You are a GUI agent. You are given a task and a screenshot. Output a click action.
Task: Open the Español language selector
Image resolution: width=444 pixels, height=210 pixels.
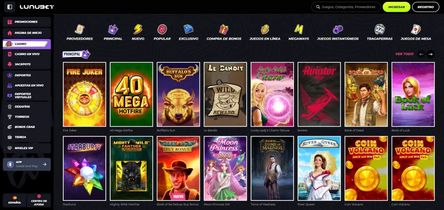click(14, 200)
